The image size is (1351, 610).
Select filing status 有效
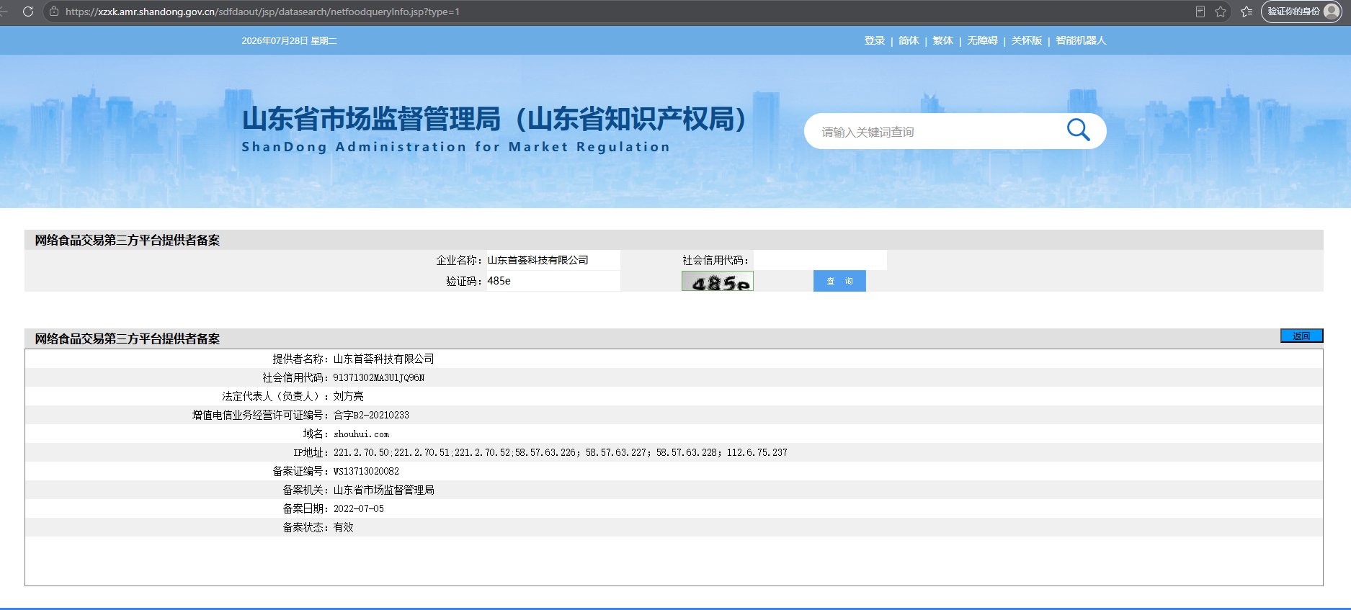point(344,527)
